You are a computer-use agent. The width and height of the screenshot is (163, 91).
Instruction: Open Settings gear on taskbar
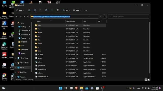point(92,88)
